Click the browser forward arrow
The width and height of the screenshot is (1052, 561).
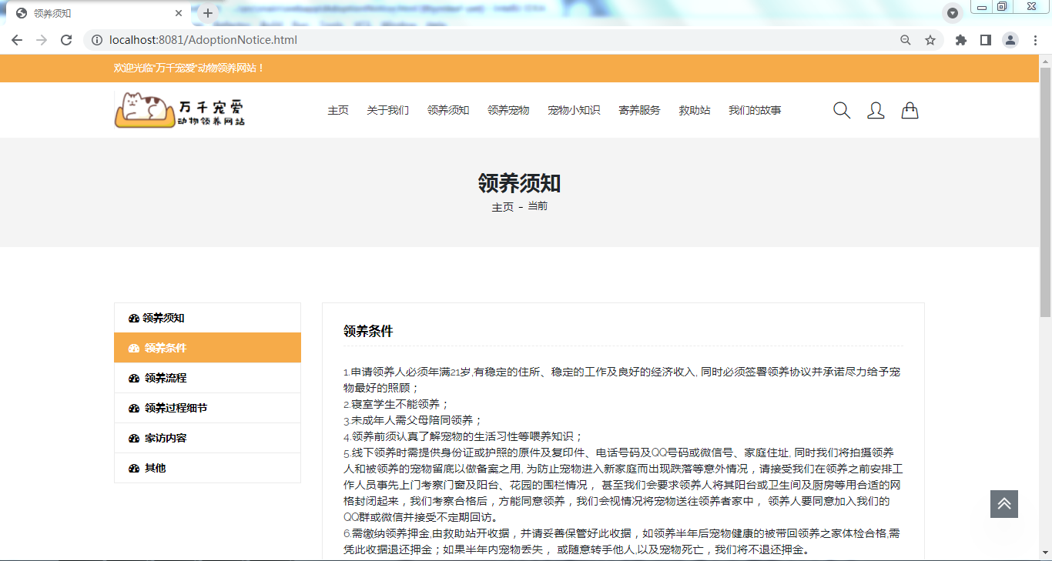point(42,40)
